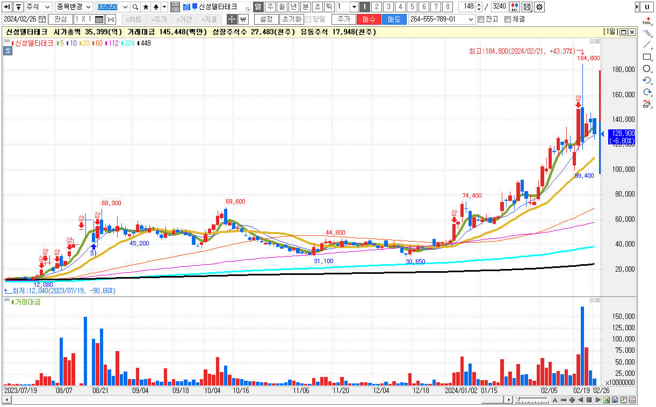Image resolution: width=656 pixels, height=407 pixels.
Task: Select the circle drawing tool
Action: (x=647, y=69)
